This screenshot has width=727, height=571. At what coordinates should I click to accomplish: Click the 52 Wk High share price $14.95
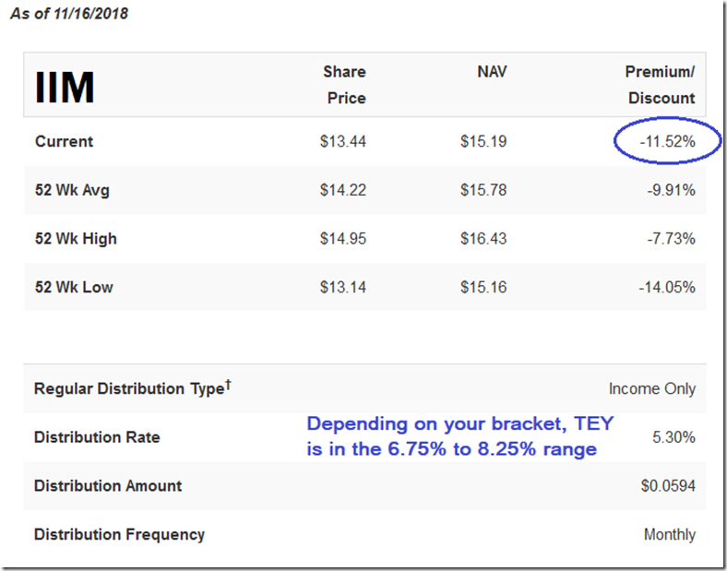tap(342, 239)
